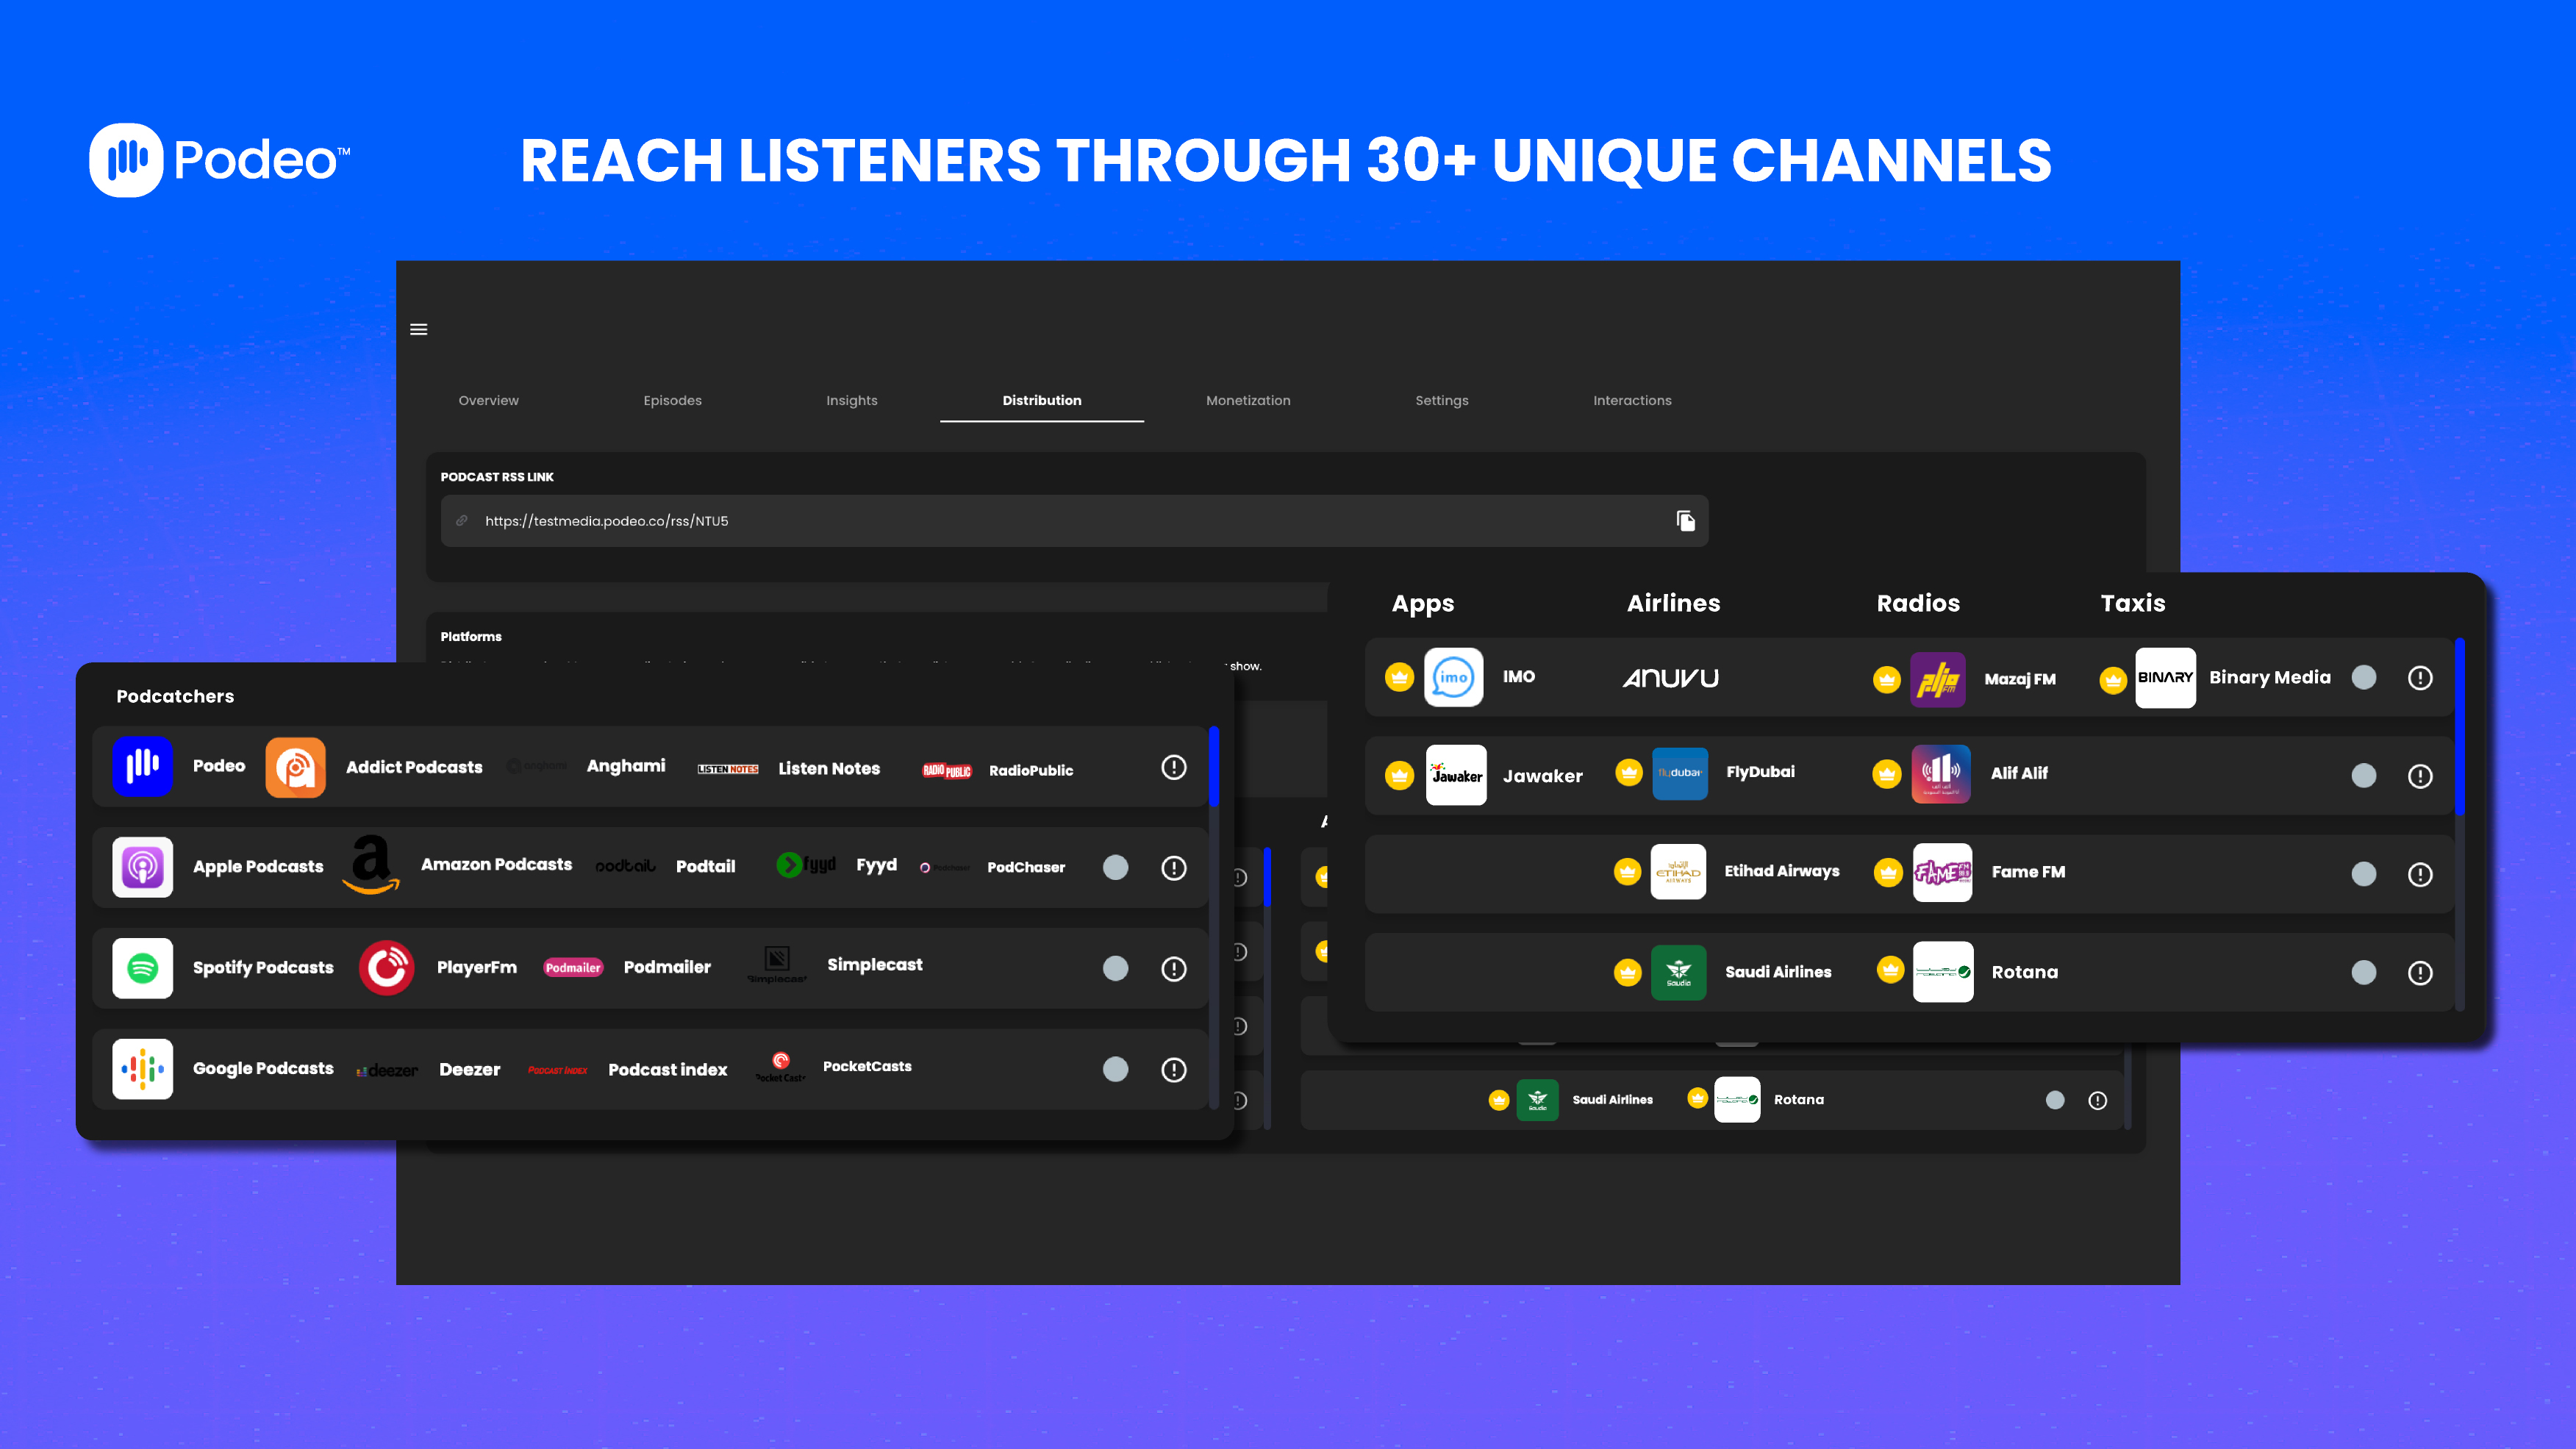Image resolution: width=2576 pixels, height=1449 pixels.
Task: Click the Spotify Podcasts logo
Action: click(143, 968)
